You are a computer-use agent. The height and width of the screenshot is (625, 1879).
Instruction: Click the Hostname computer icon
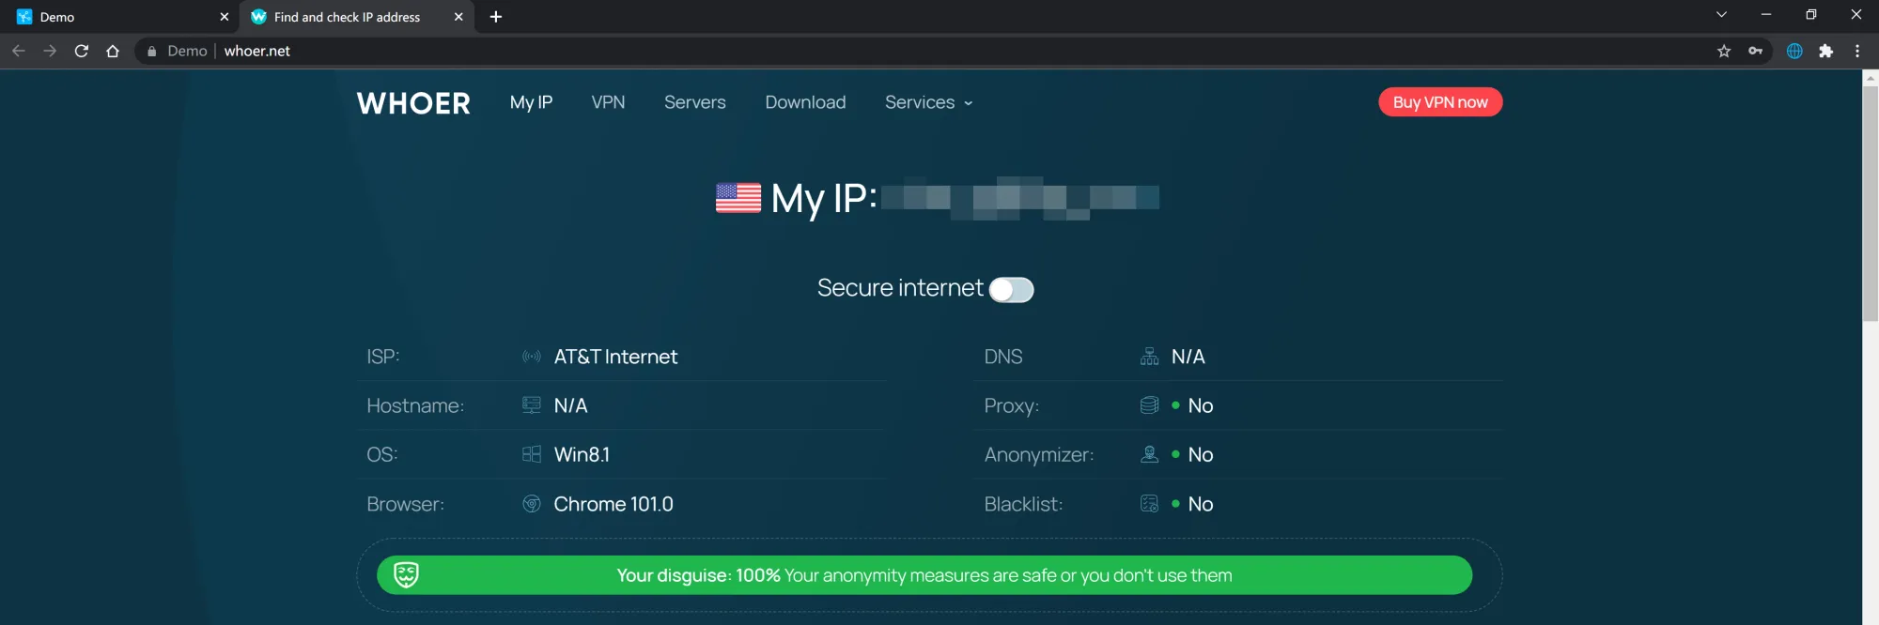tap(532, 404)
